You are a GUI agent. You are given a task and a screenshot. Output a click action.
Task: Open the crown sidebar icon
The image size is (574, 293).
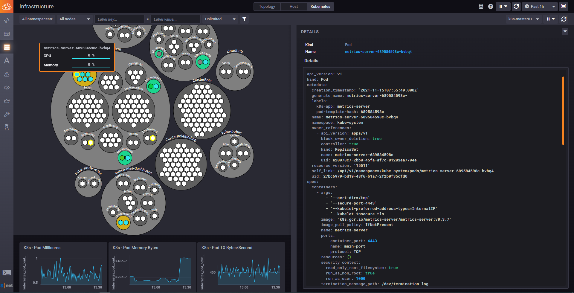7,101
